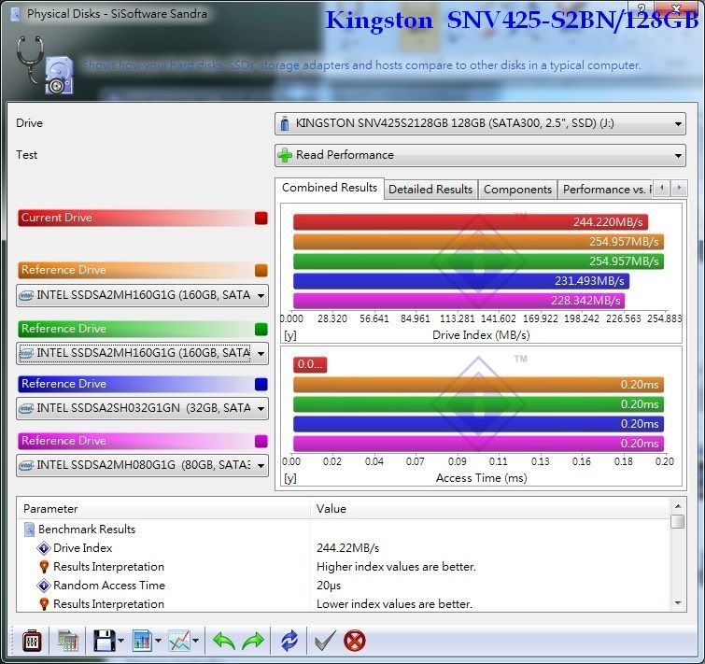Click the engine options icon in bottom toolbar
Screen dimensions: 705x664
tap(32, 641)
